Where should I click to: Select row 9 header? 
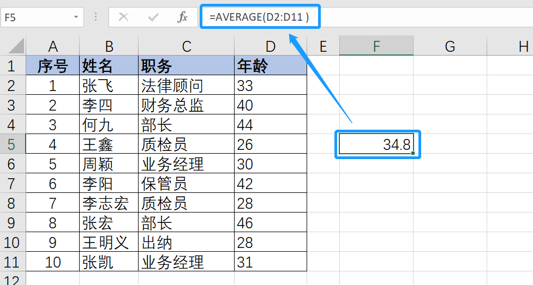click(13, 222)
